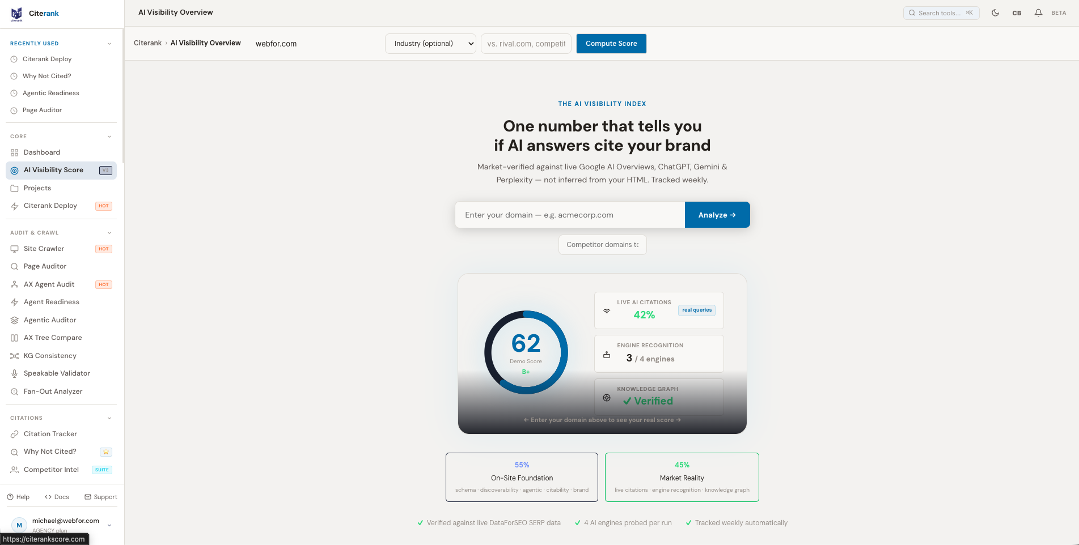Click the BETA label
The width and height of the screenshot is (1079, 545).
tap(1059, 12)
